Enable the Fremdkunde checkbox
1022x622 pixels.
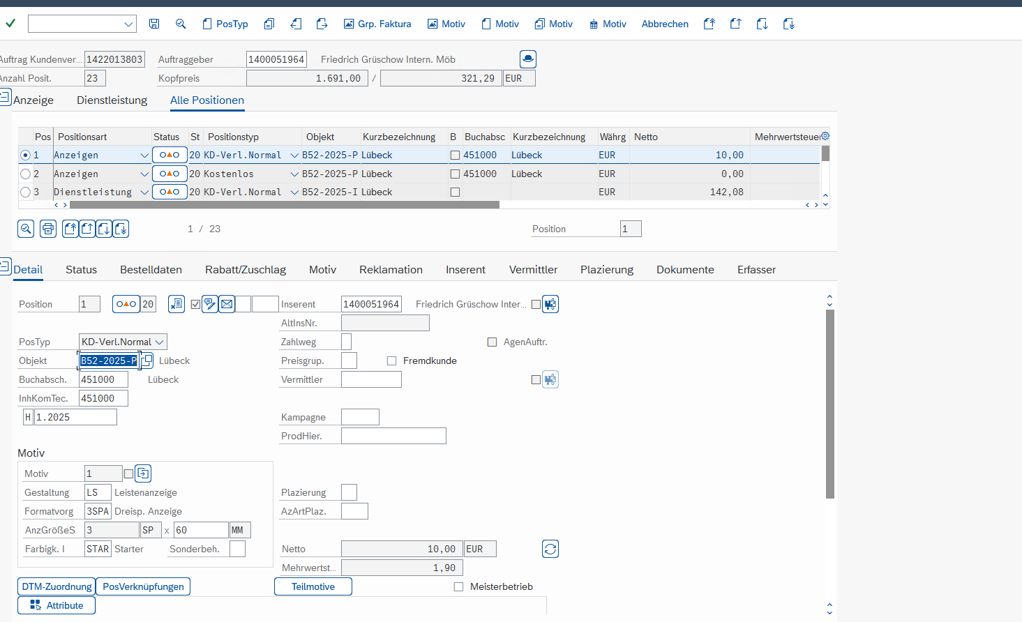391,361
